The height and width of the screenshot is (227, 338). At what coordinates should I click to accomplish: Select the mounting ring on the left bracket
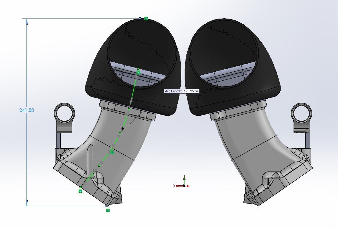(64, 114)
